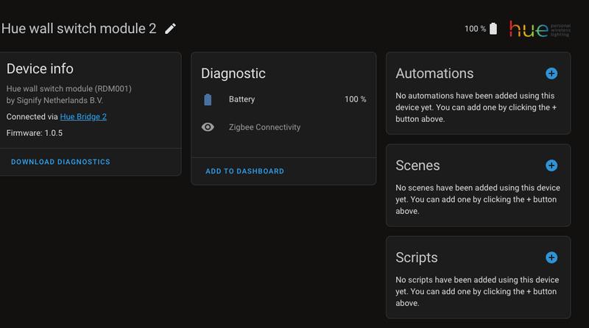589x328 pixels.
Task: Click the battery icon in the header
Action: point(493,29)
